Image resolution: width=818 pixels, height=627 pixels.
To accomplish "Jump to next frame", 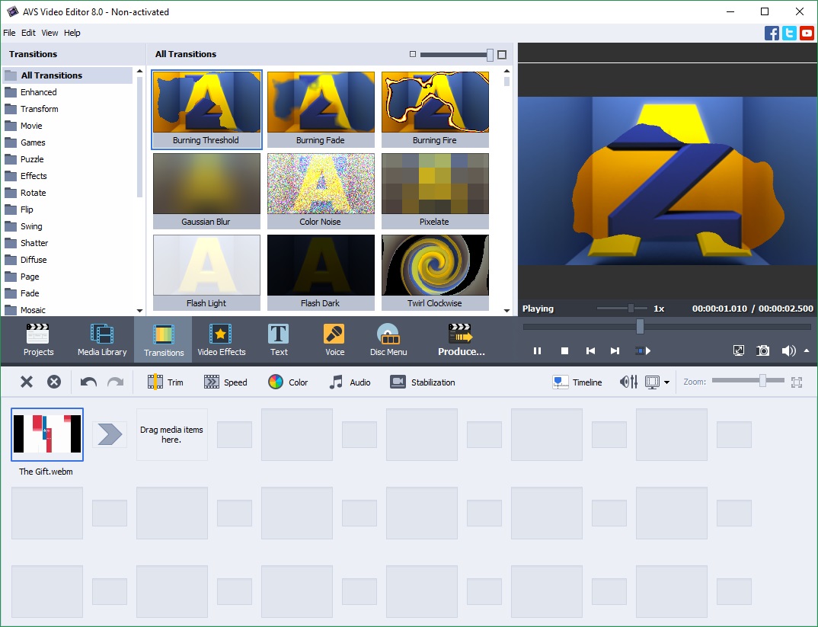I will 615,351.
